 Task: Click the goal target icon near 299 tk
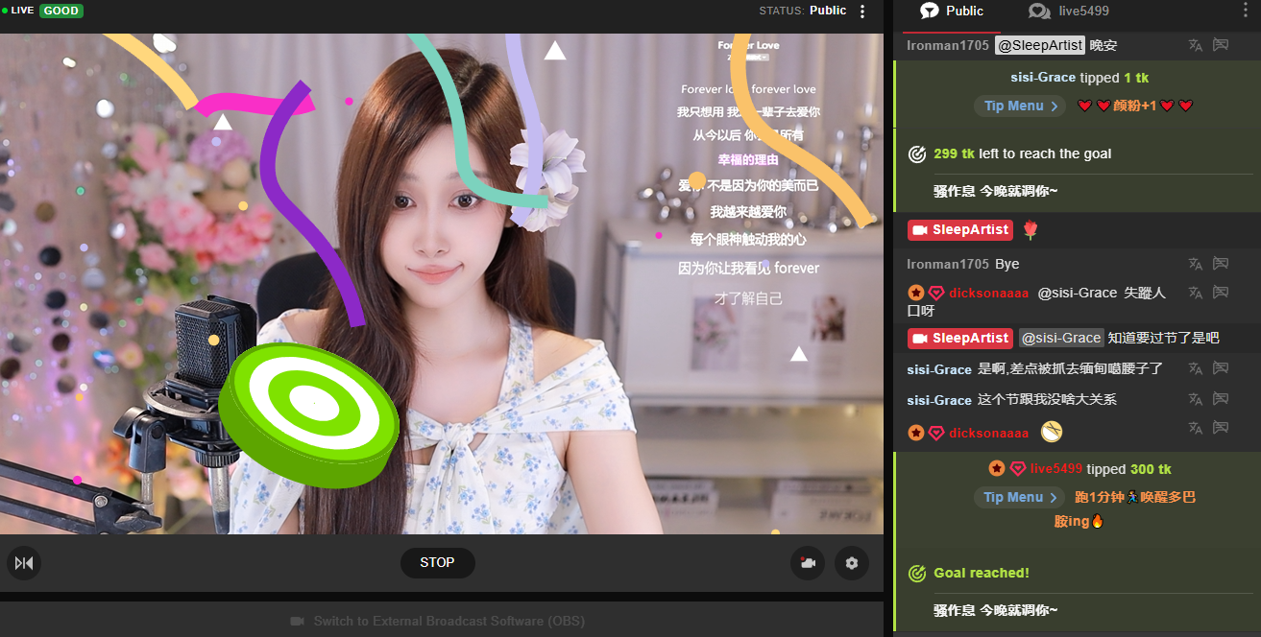917,154
